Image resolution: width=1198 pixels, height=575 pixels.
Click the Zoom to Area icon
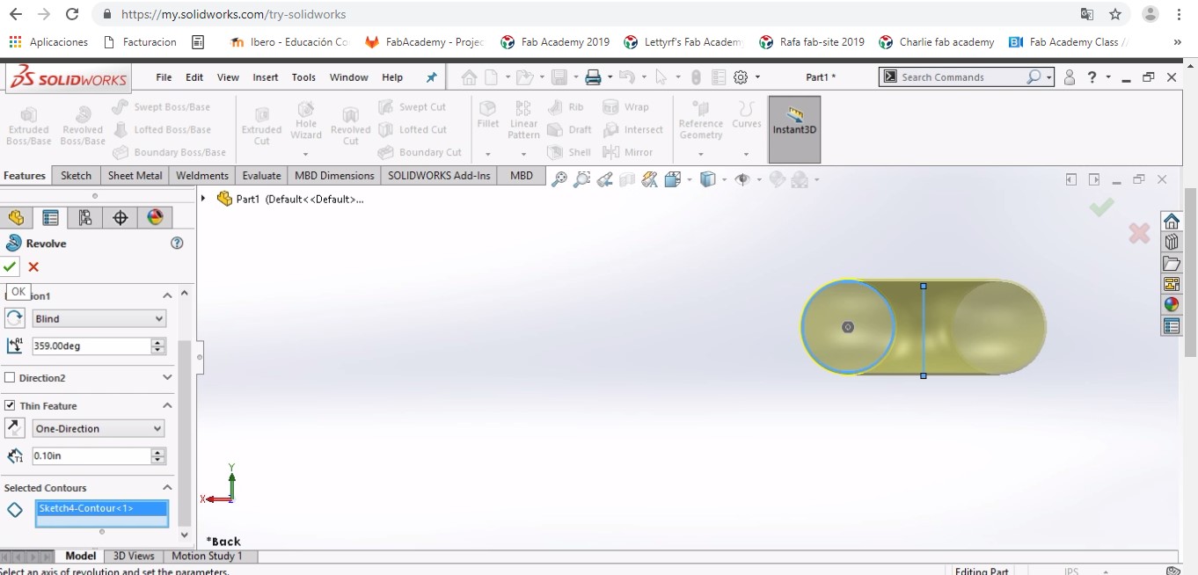pos(581,179)
